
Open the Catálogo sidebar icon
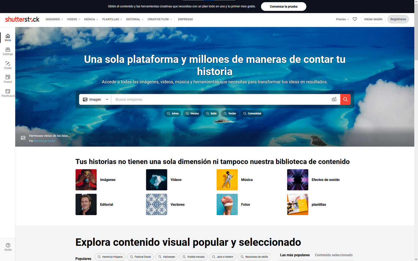coord(8,51)
